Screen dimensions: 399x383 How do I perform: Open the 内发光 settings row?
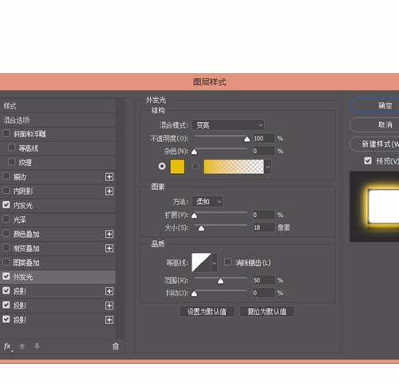(57, 205)
